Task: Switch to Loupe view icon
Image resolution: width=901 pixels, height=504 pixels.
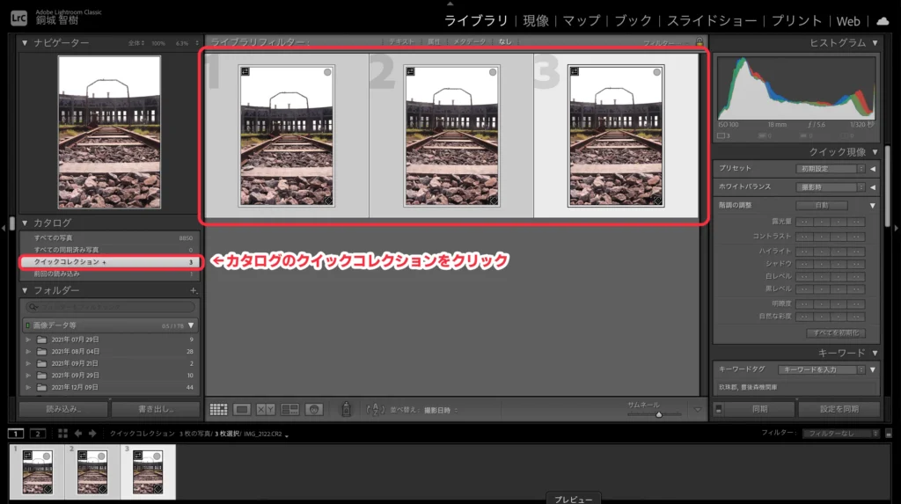Action: (x=242, y=409)
